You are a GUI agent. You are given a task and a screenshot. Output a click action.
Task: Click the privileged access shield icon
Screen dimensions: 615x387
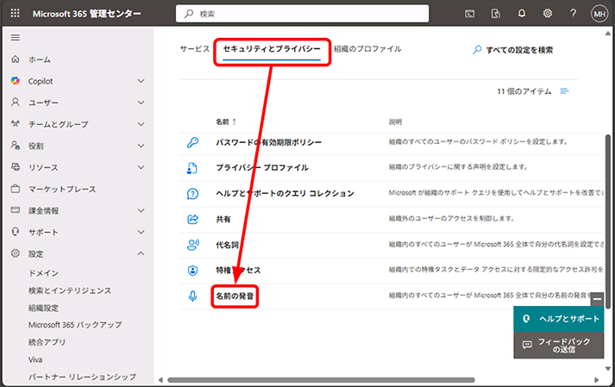pos(192,270)
